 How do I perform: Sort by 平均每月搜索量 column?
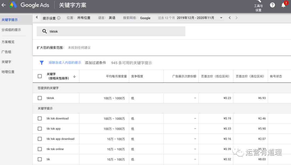(116, 76)
